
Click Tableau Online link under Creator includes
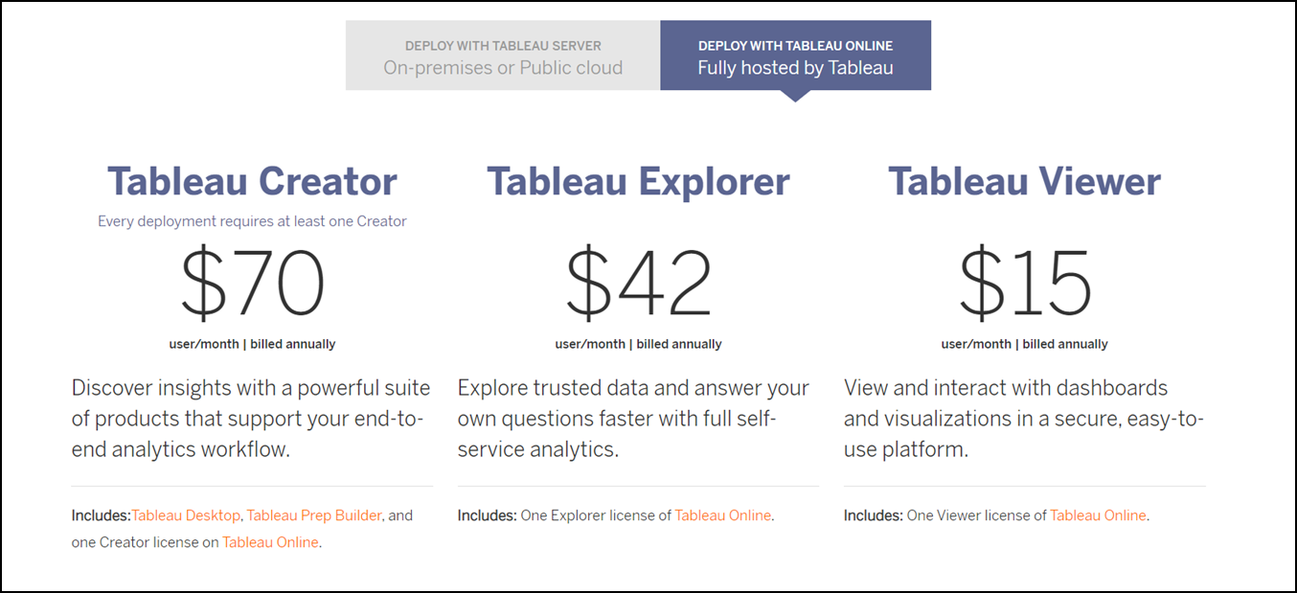pyautogui.click(x=271, y=542)
